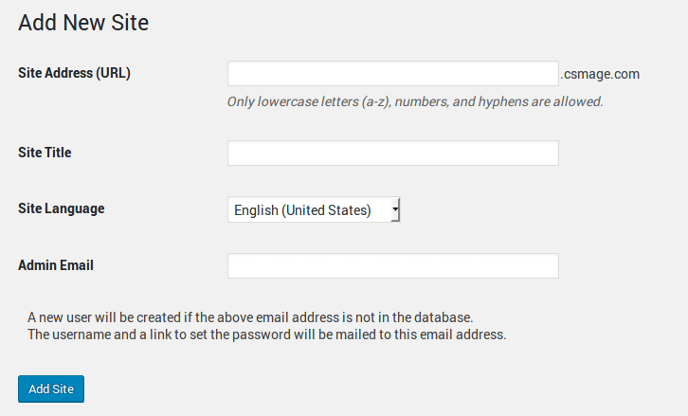Click the 'Site Language' label

(x=61, y=208)
